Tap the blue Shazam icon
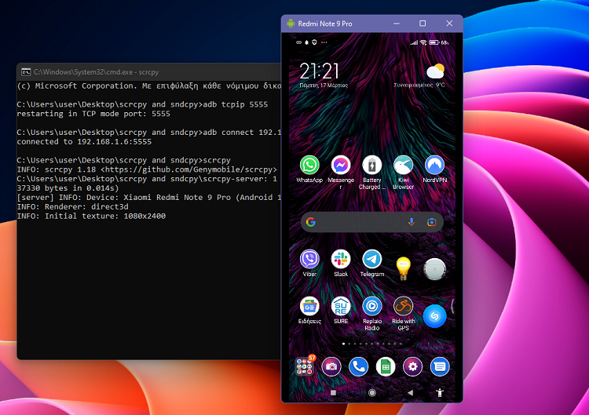This screenshot has height=415, width=589. coord(434,316)
